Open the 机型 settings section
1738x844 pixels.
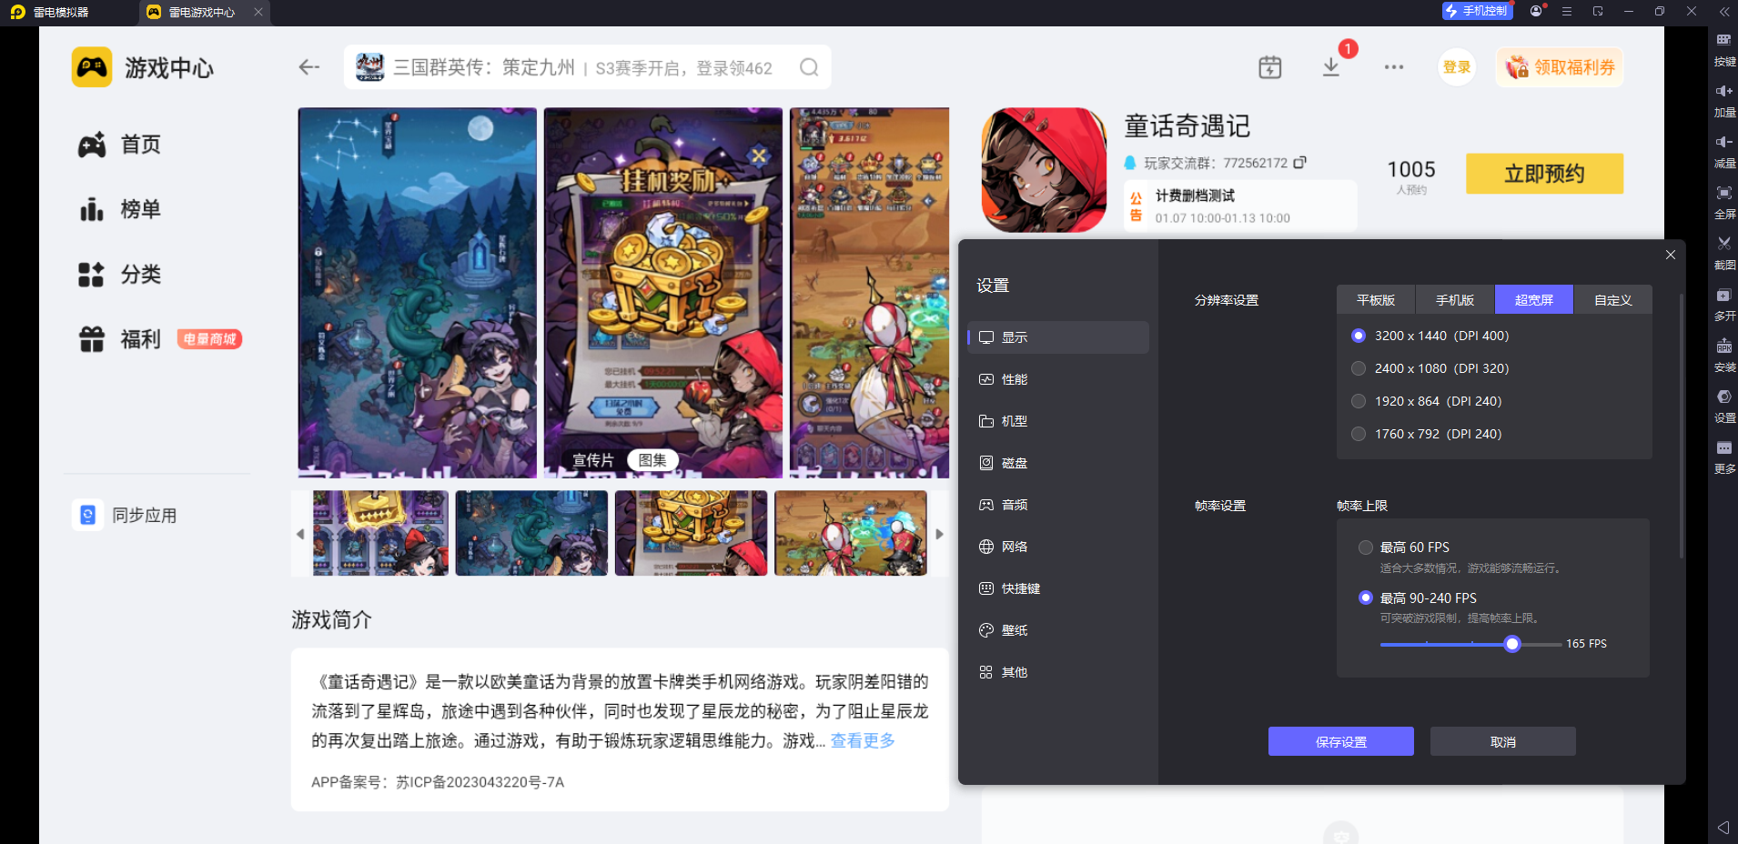(x=1058, y=421)
